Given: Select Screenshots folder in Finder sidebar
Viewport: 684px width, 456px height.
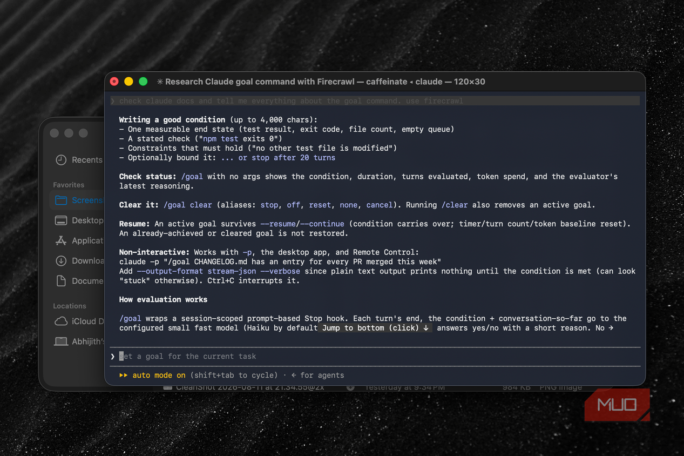Looking at the screenshot, I should click(77, 200).
